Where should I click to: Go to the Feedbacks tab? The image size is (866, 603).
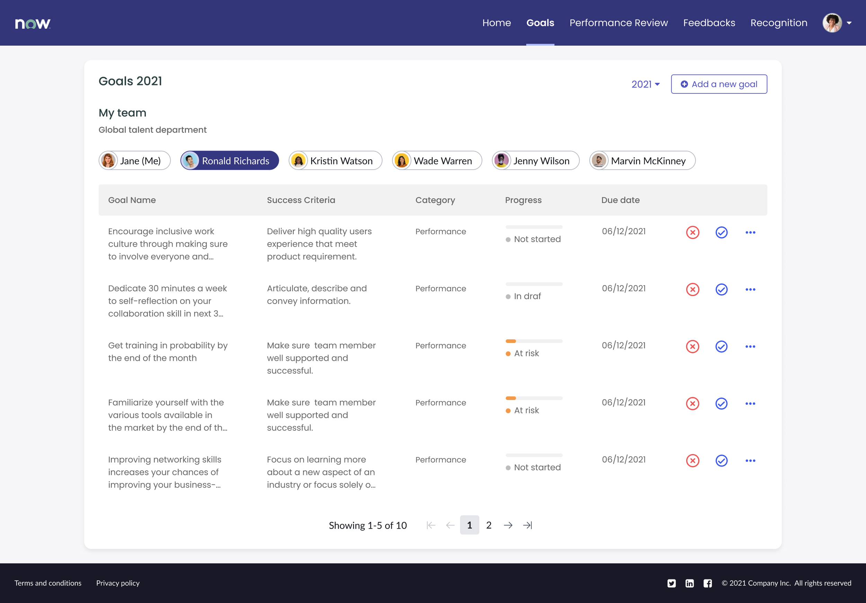(x=709, y=23)
